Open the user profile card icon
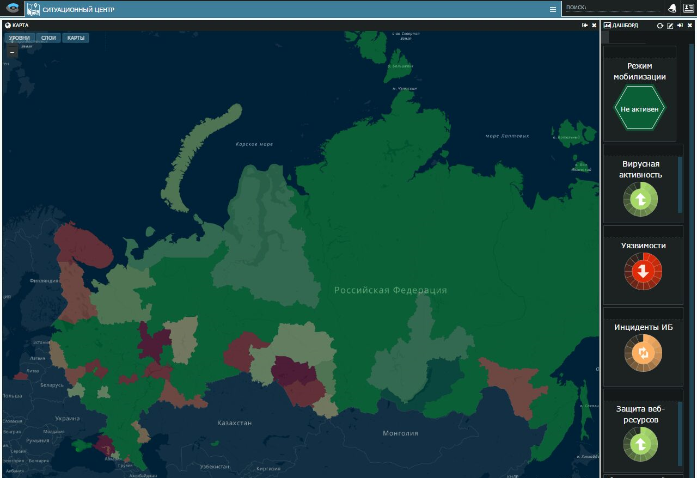The width and height of the screenshot is (697, 478). tap(689, 8)
